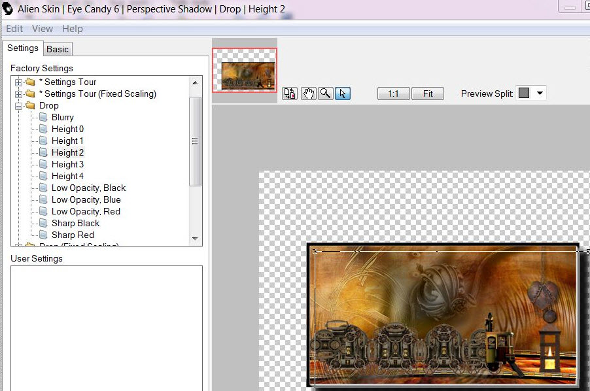Click the Height 2 preset icon
This screenshot has width=590, height=391.
[43, 152]
